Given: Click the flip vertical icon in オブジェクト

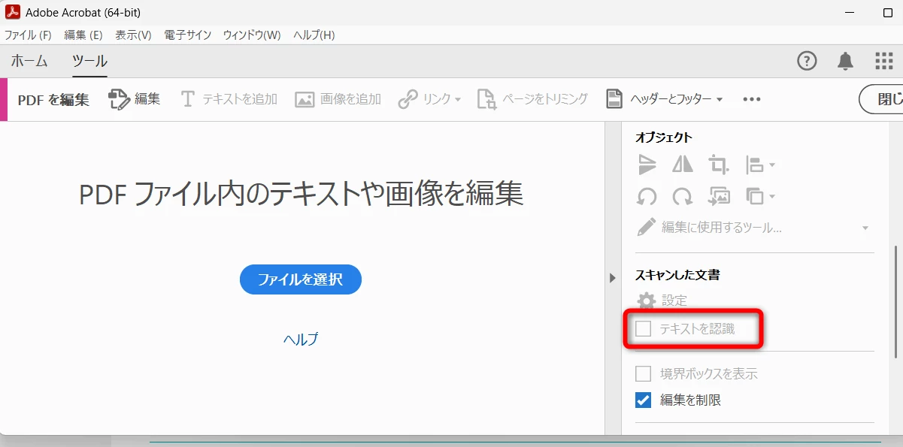Looking at the screenshot, I should point(647,164).
